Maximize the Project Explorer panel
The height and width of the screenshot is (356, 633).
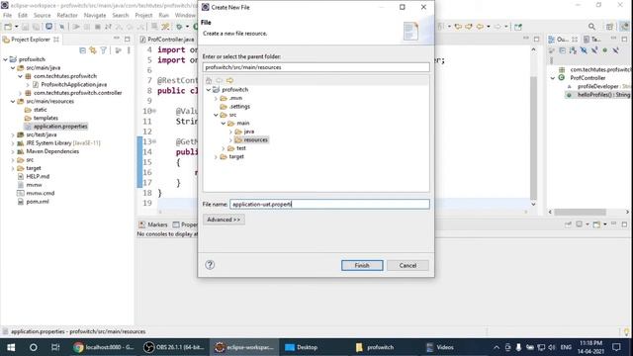point(128,40)
